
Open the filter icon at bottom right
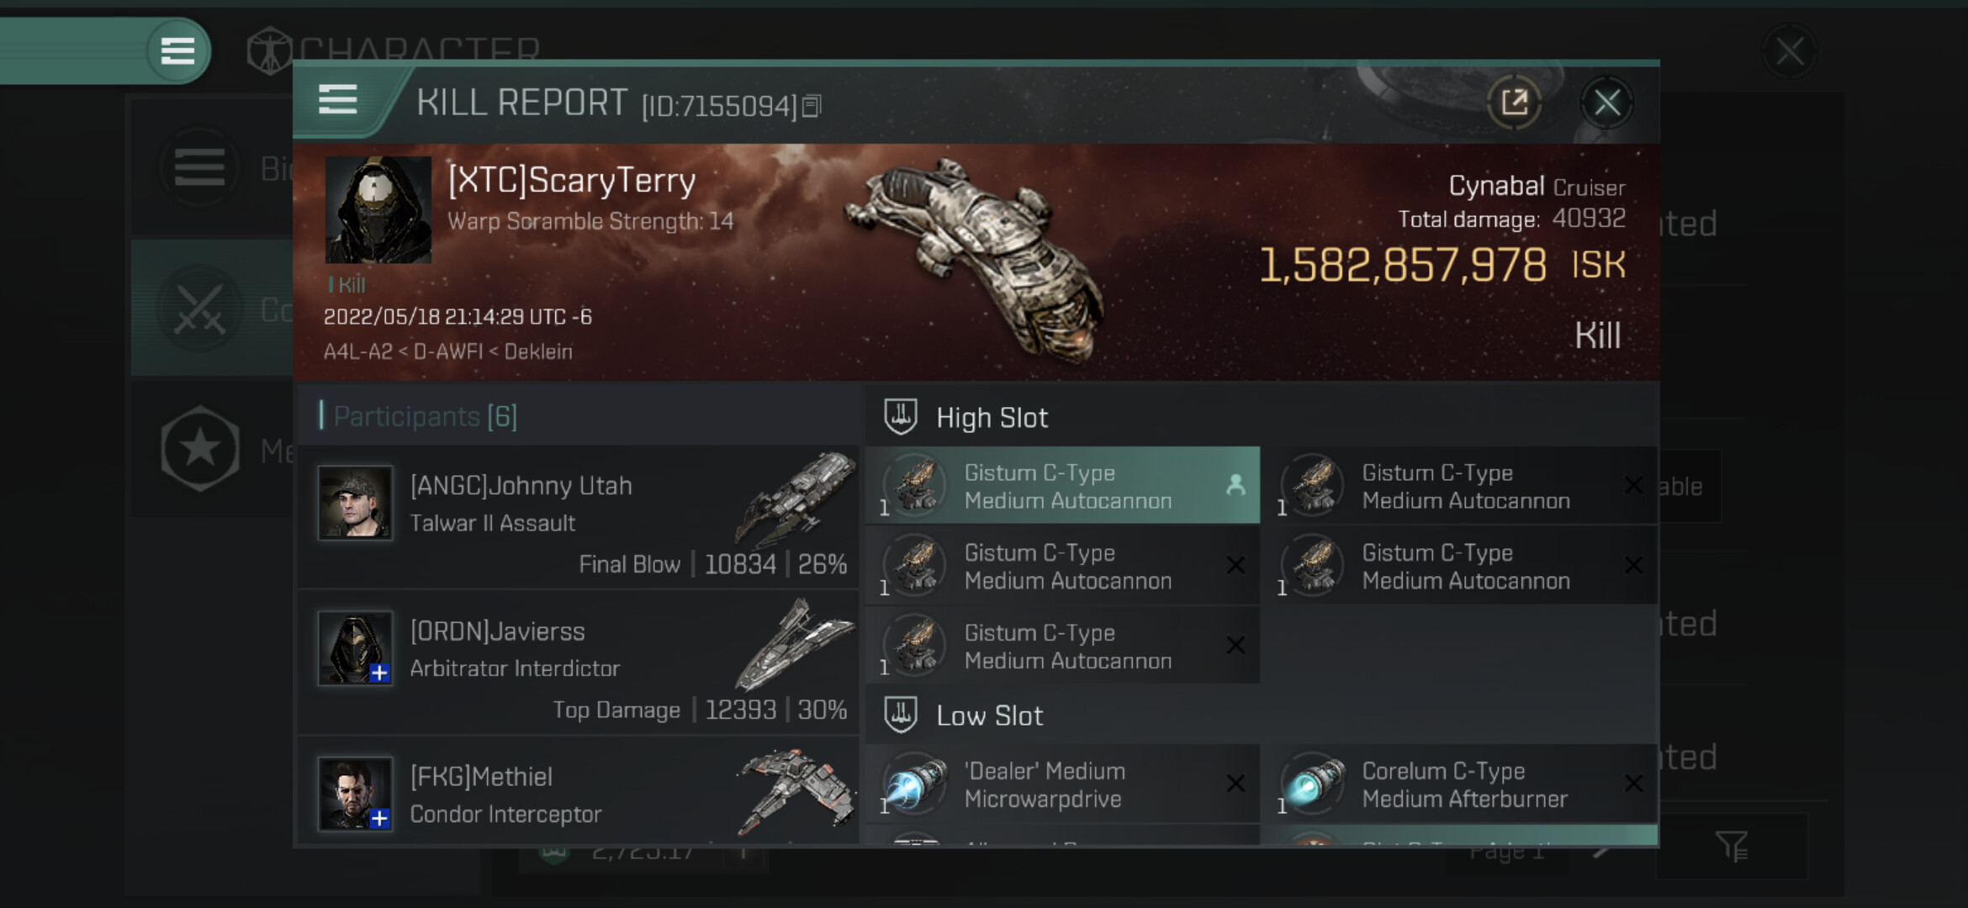click(x=1732, y=846)
